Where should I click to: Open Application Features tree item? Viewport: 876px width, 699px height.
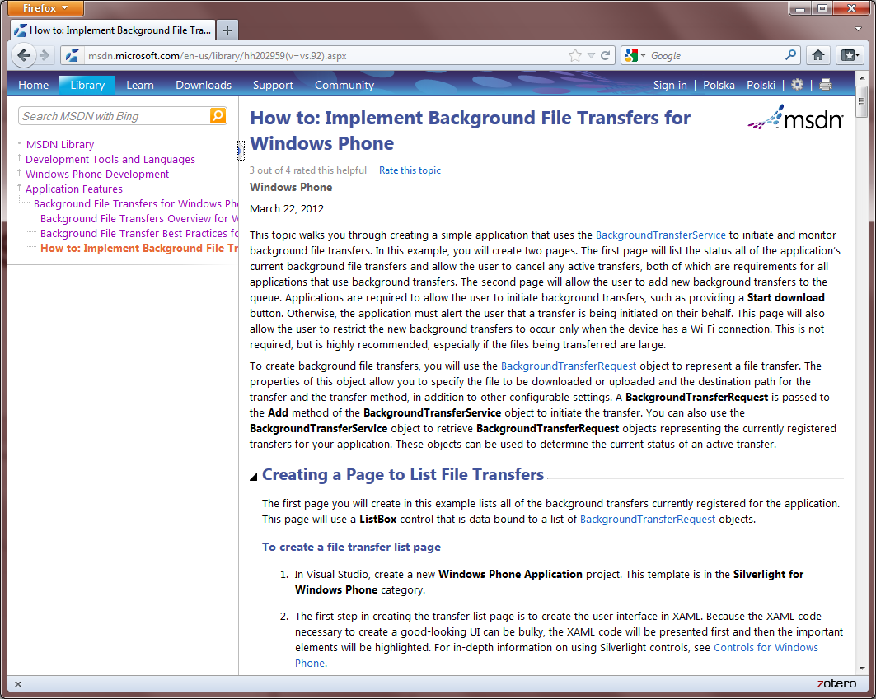pyautogui.click(x=73, y=189)
